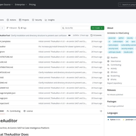Click the Security shield icon

pyautogui.click(x=33, y=20)
